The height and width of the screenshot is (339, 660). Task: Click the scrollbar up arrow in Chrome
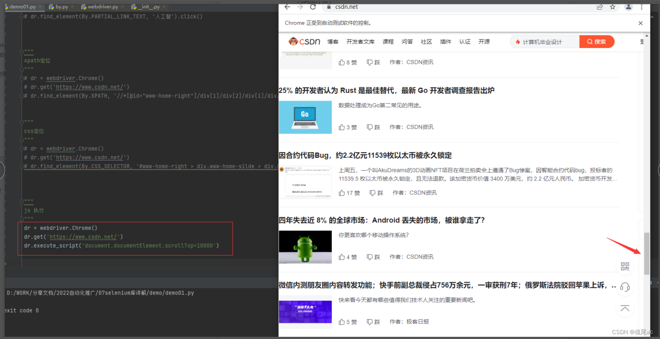646,36
